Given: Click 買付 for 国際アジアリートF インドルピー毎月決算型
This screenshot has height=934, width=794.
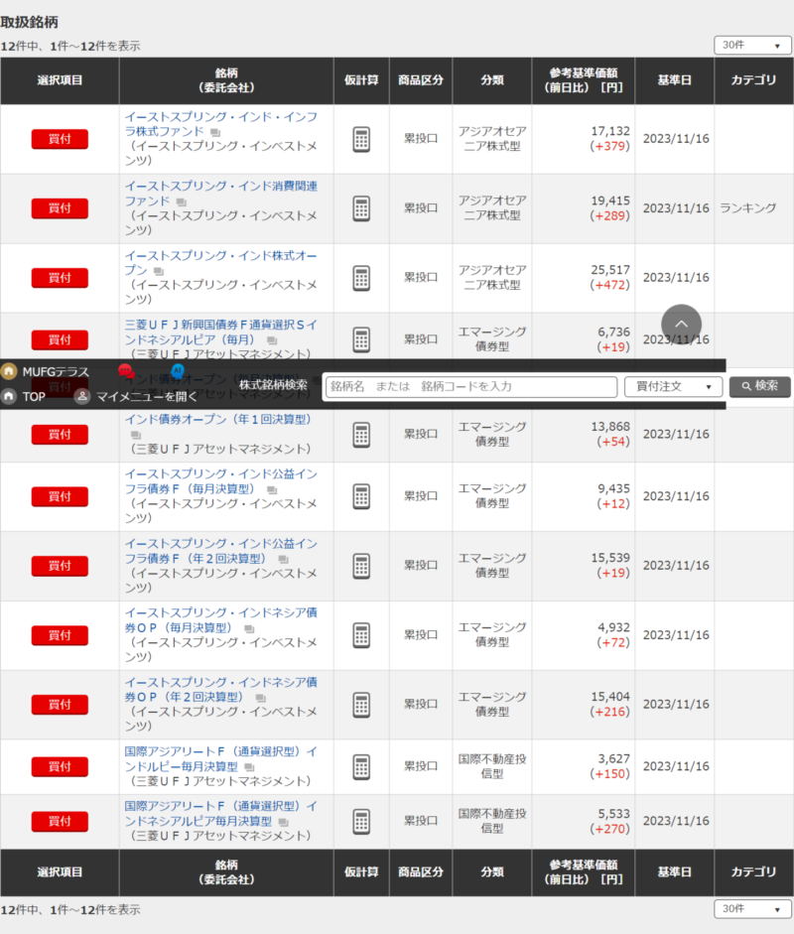Looking at the screenshot, I should coord(60,766).
